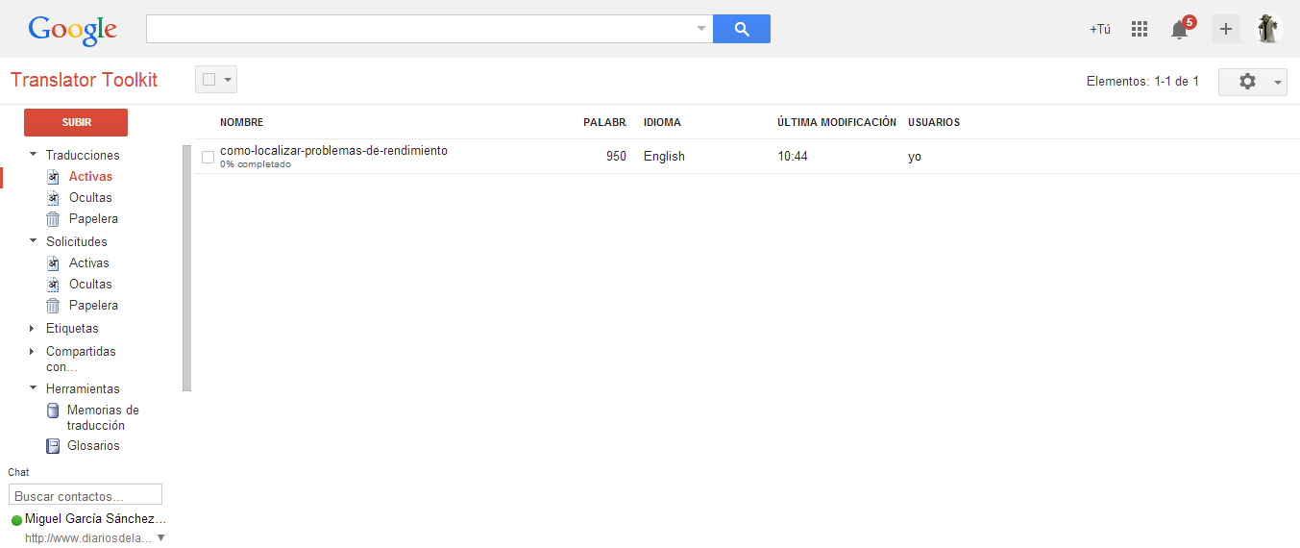Sort by PALABR column header
This screenshot has height=548, width=1300.
pos(604,123)
